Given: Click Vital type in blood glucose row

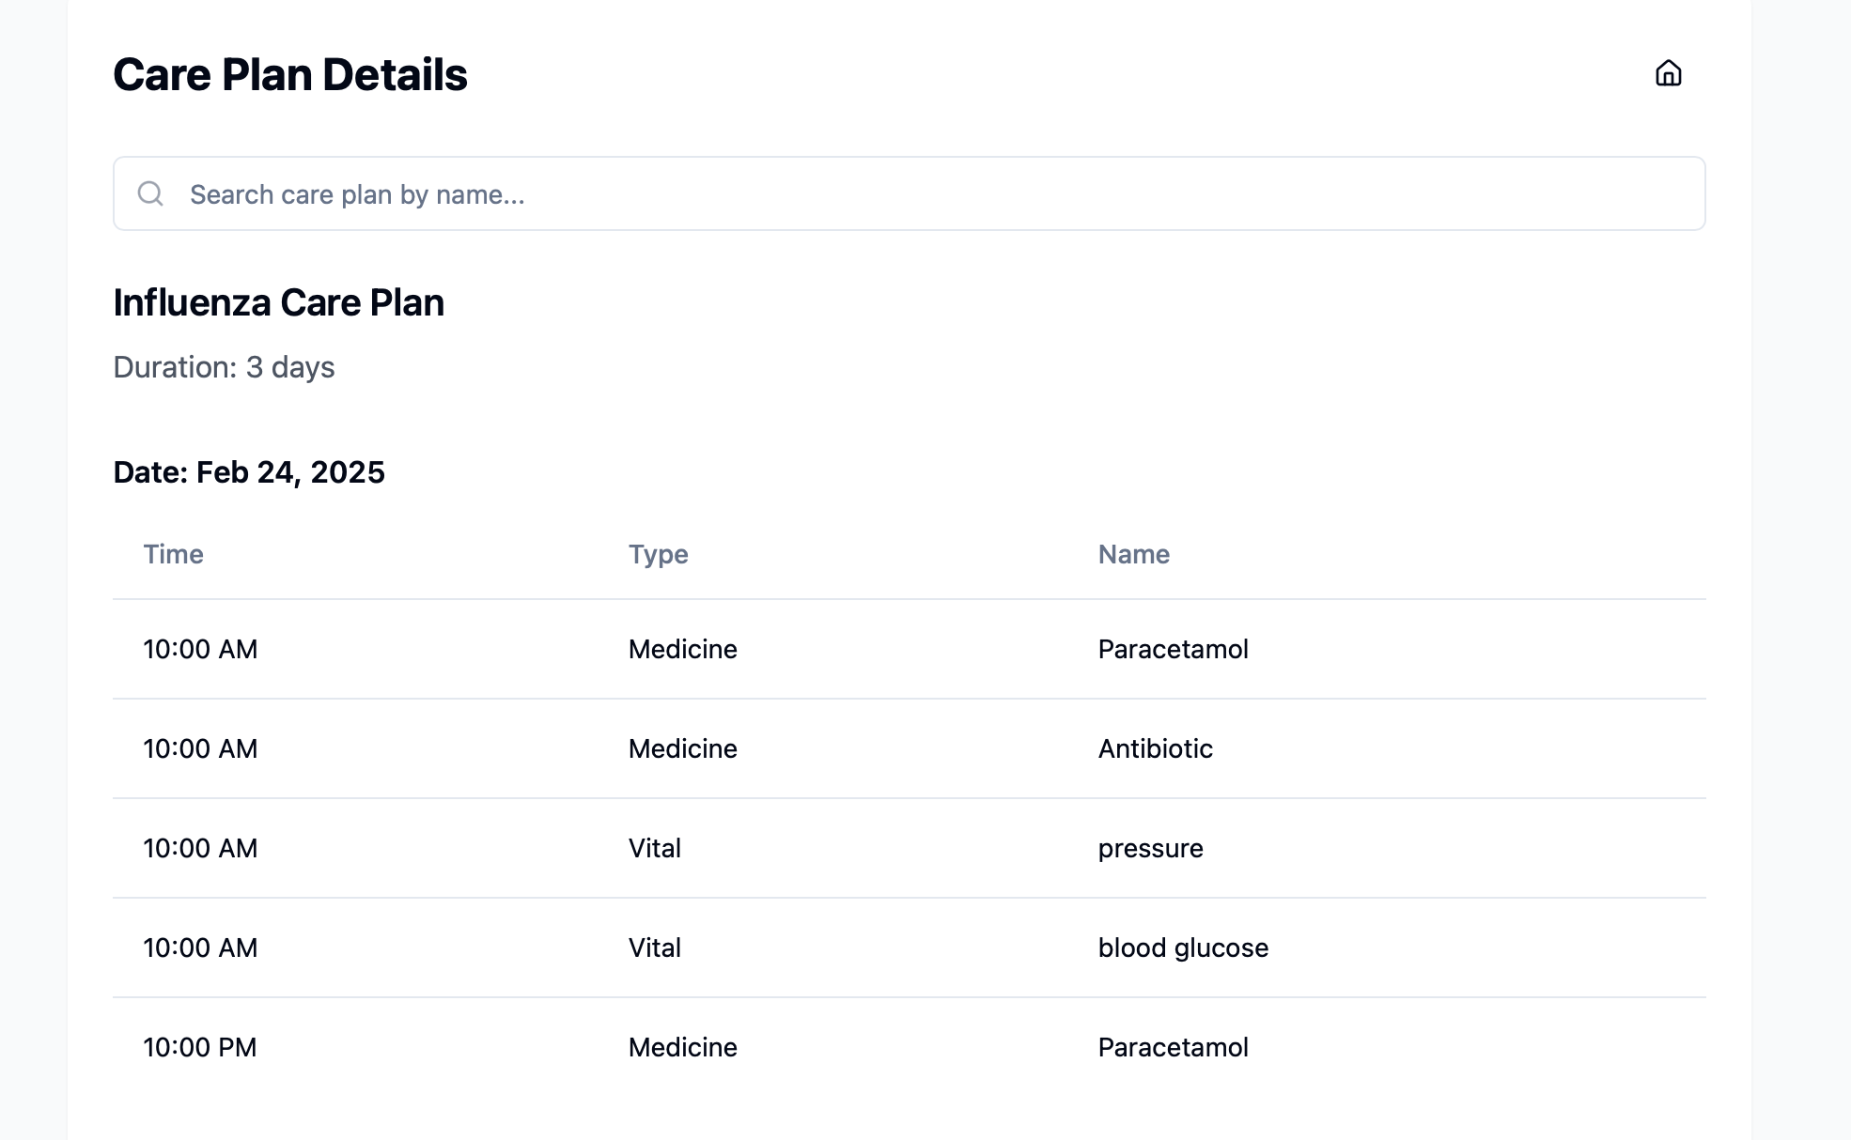Looking at the screenshot, I should click(654, 947).
